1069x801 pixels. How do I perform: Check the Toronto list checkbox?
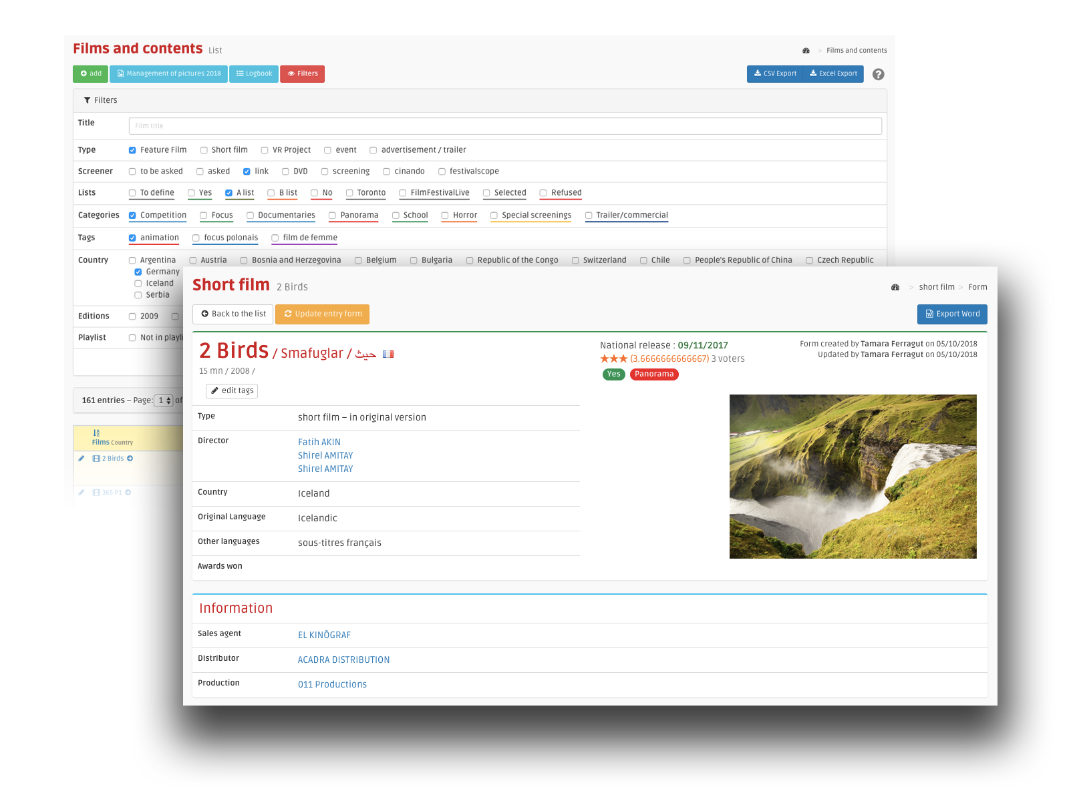point(349,193)
